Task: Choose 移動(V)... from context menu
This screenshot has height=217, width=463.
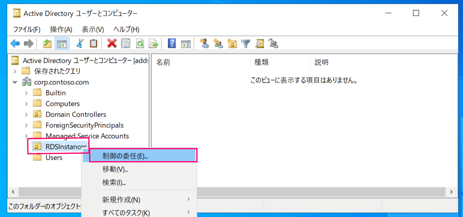Action: click(x=139, y=169)
